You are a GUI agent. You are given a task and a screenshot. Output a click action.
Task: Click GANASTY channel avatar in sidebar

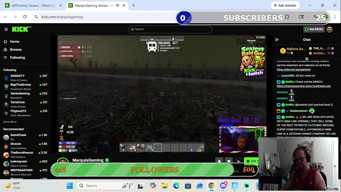click(x=6, y=78)
